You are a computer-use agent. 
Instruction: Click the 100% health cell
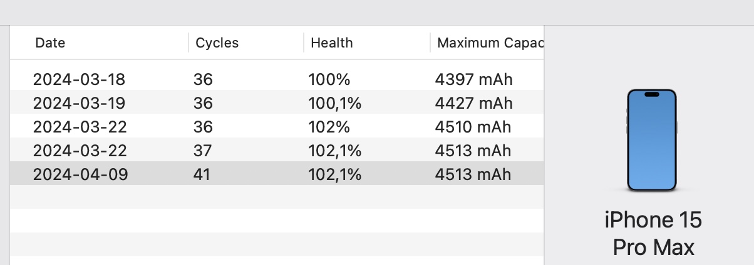pyautogui.click(x=329, y=79)
